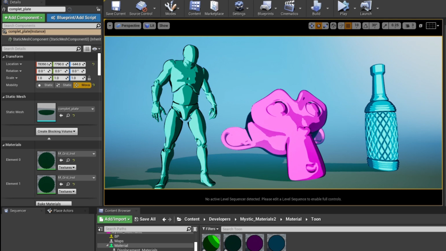446x251 pixels.
Task: Collapse the Materials section
Action: pyautogui.click(x=4, y=145)
